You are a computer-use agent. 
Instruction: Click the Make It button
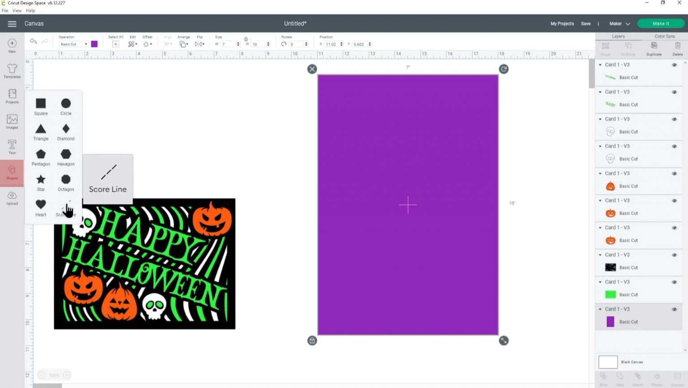pos(661,24)
